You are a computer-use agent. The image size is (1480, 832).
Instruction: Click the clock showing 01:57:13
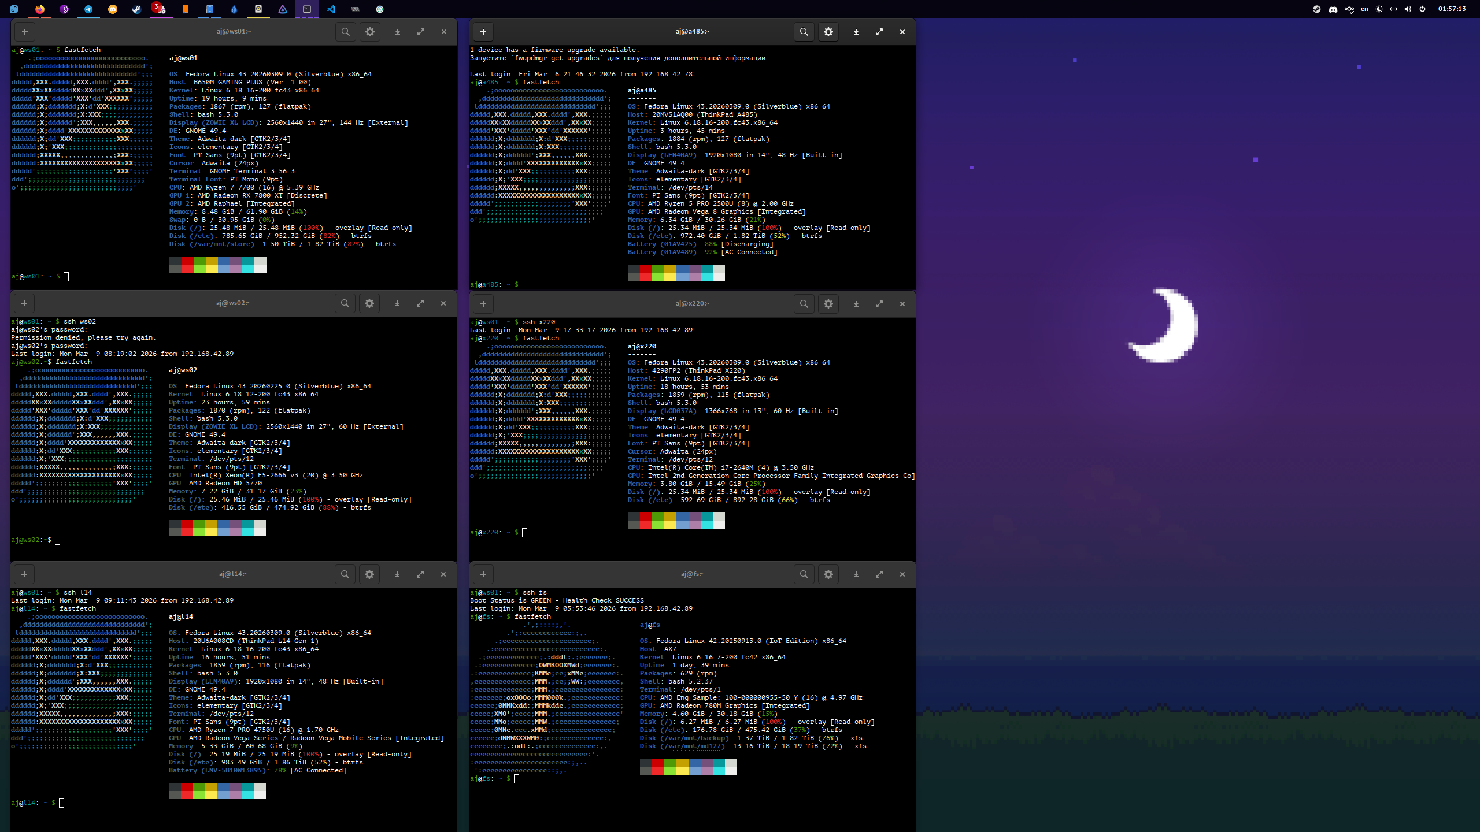coord(1452,9)
